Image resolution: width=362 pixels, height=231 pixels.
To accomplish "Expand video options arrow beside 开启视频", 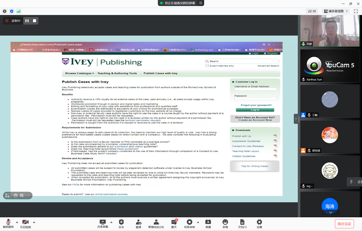I will [34, 222].
